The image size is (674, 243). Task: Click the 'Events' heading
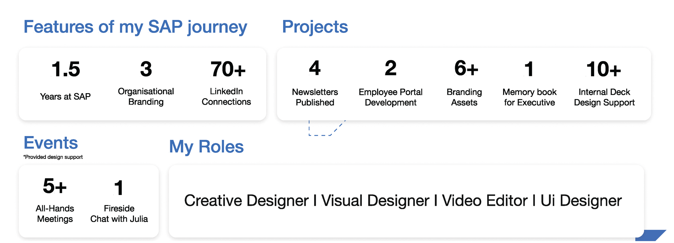coord(51,143)
